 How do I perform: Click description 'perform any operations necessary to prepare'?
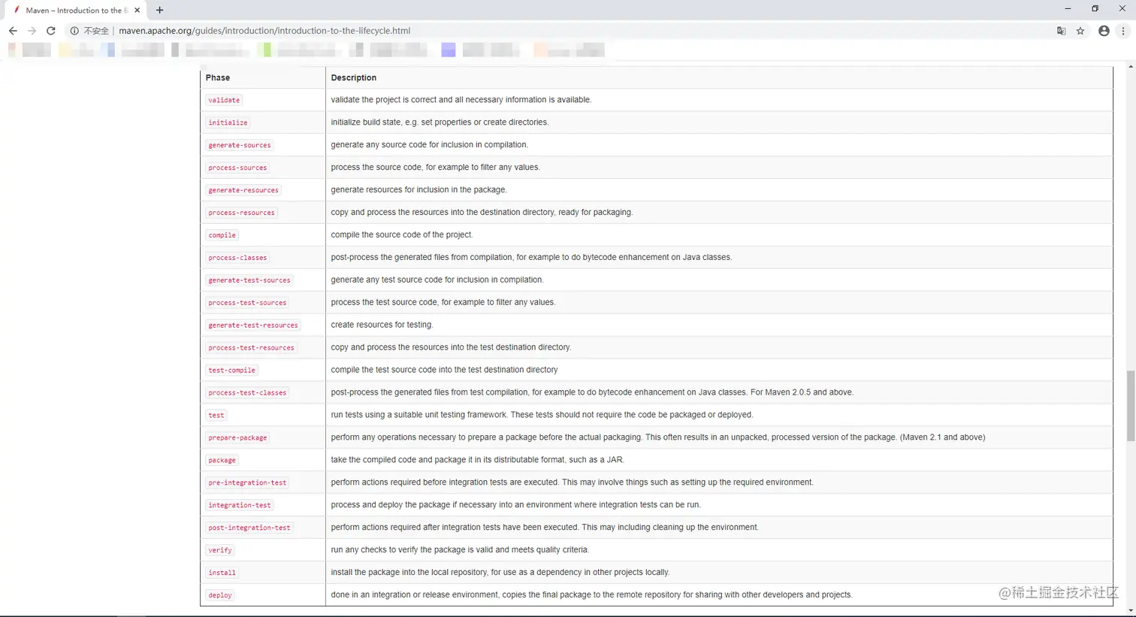coord(658,437)
